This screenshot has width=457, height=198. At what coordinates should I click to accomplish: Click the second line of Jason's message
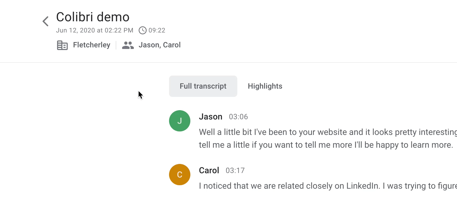pos(326,145)
